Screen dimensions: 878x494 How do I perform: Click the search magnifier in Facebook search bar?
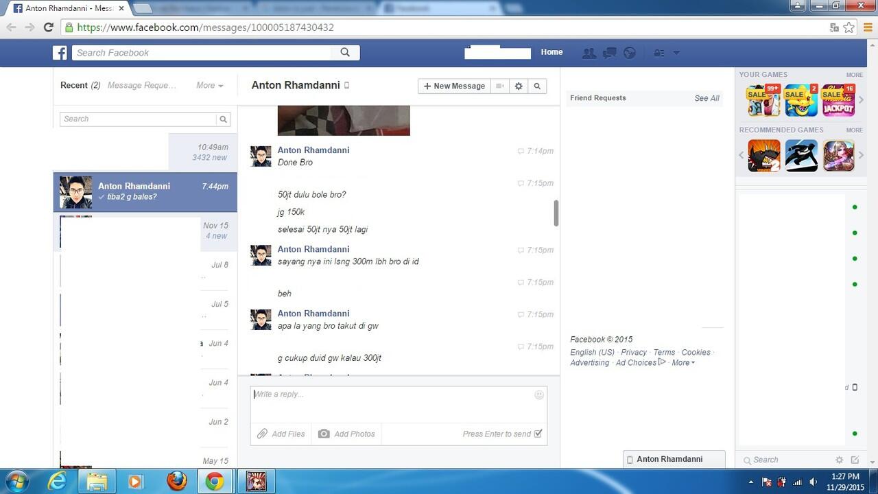(x=345, y=52)
